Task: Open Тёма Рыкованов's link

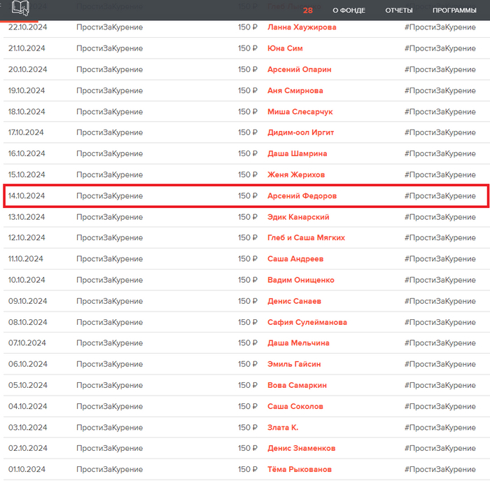Action: 300,469
